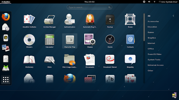
Task: Select the Internet category
Action: click(151, 43)
